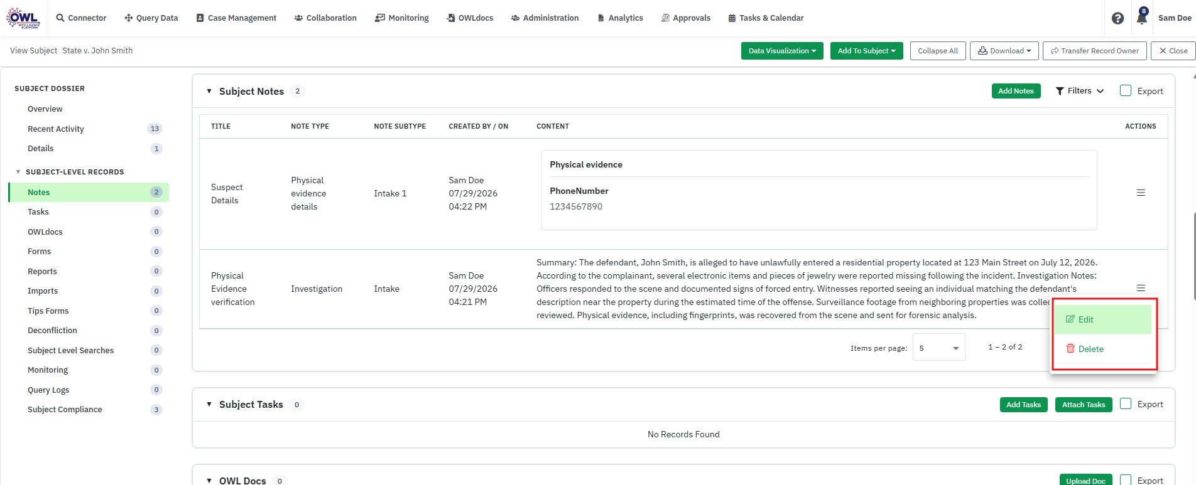Click the Suspect Details note title
Viewport: 1196px width, 485px height.
pos(227,194)
